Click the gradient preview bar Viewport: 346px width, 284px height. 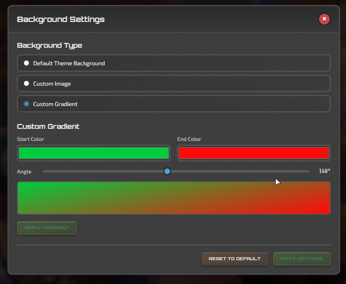pyautogui.click(x=174, y=198)
